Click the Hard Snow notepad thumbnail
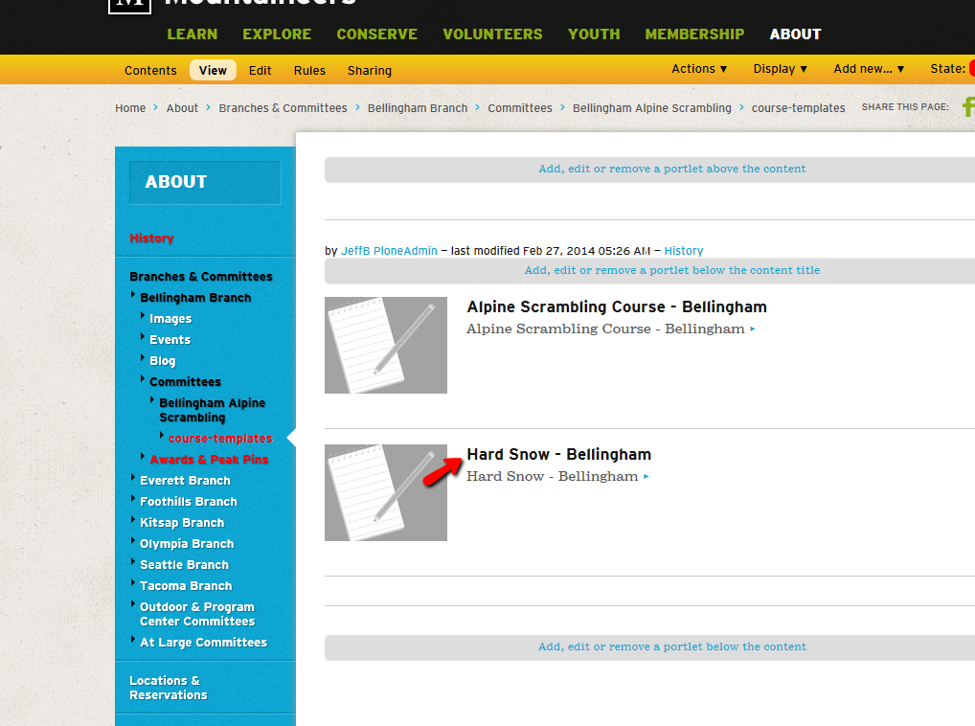Image resolution: width=975 pixels, height=726 pixels. (386, 492)
